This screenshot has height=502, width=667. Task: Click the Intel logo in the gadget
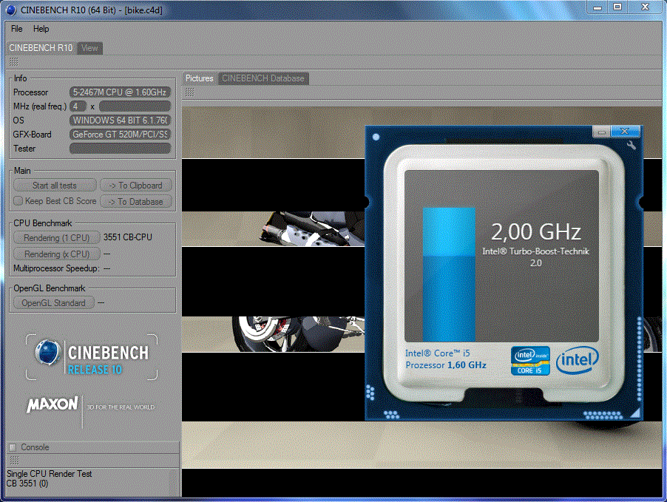tap(578, 360)
